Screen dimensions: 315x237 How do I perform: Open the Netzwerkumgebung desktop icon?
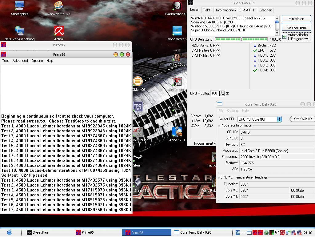coord(19,33)
